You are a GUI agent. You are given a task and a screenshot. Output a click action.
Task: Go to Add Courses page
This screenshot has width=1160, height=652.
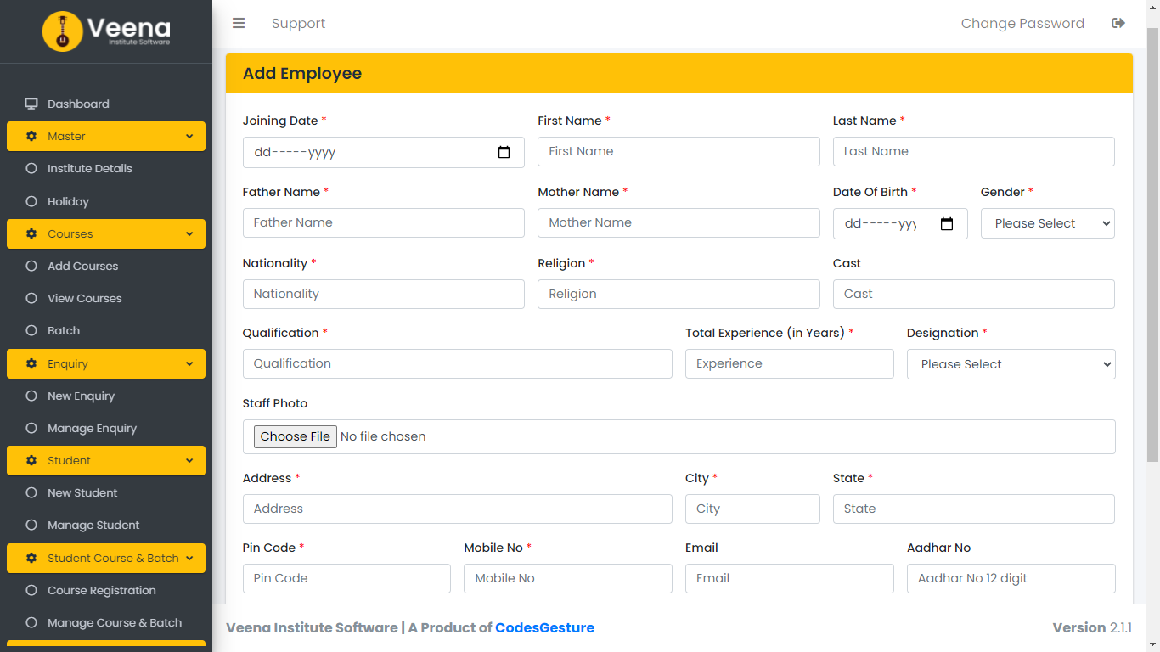pos(106,266)
